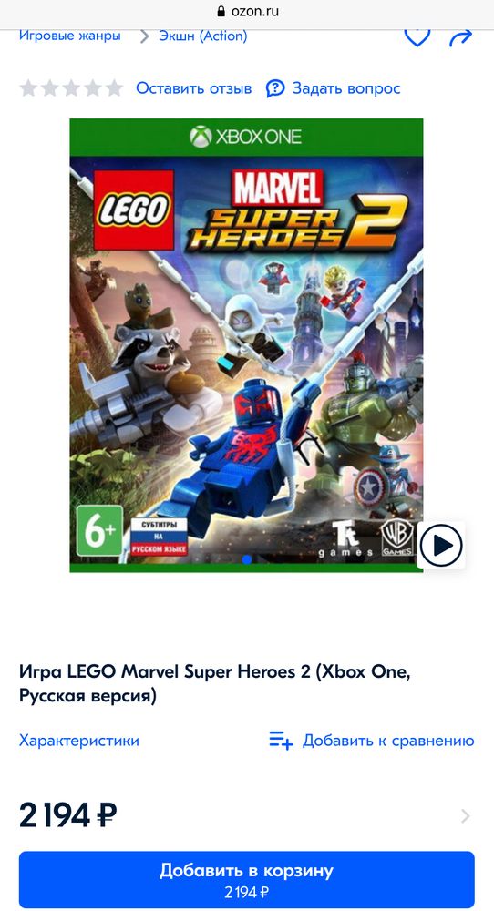494x911 pixels.
Task: Click Оставить отзыв link
Action: click(x=193, y=88)
